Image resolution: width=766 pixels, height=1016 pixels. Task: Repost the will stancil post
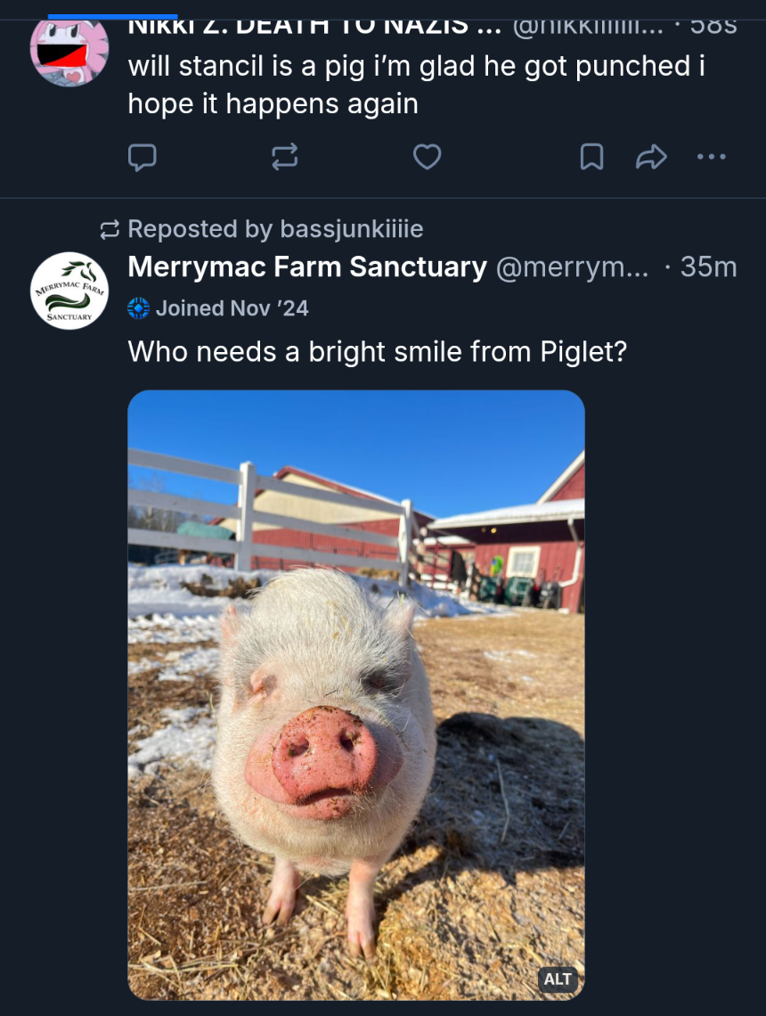click(x=284, y=158)
